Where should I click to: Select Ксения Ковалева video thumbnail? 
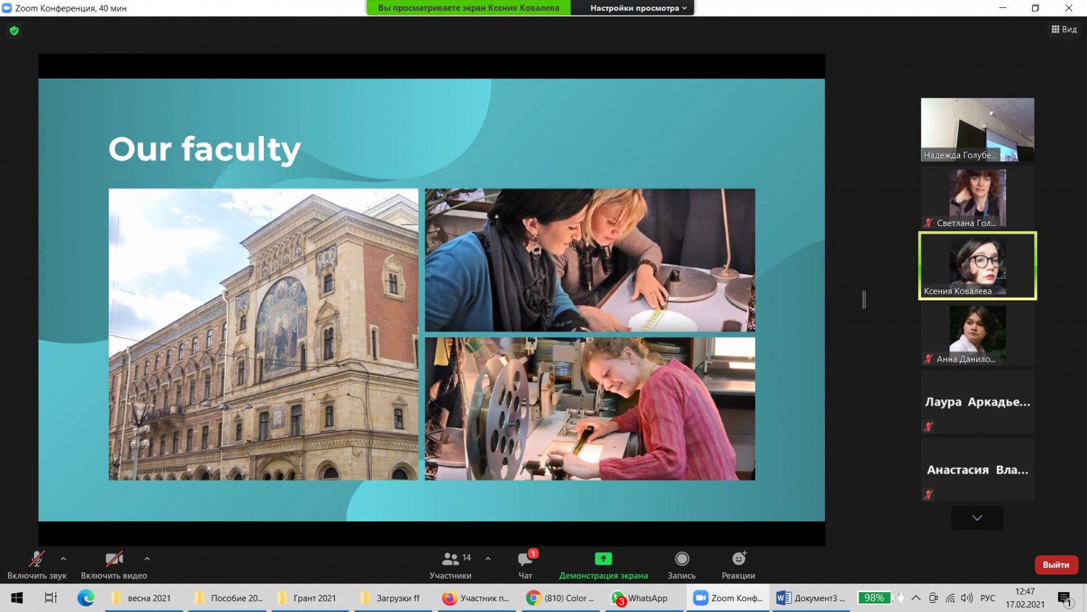click(x=977, y=266)
